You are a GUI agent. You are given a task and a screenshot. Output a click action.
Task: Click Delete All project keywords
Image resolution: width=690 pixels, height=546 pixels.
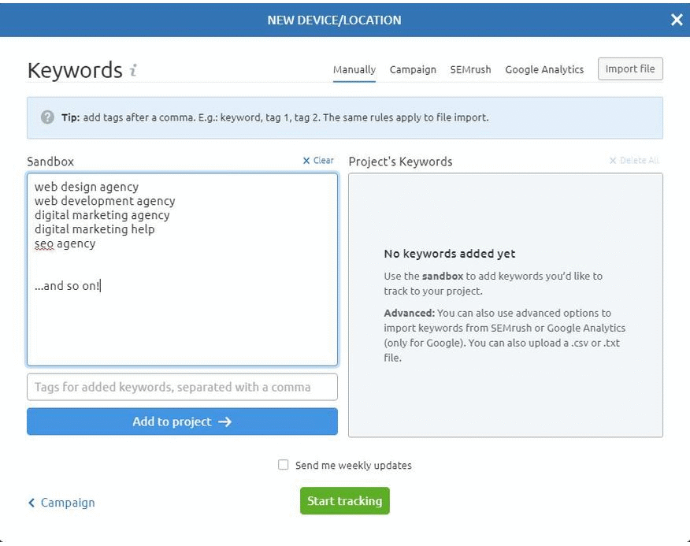pyautogui.click(x=633, y=161)
